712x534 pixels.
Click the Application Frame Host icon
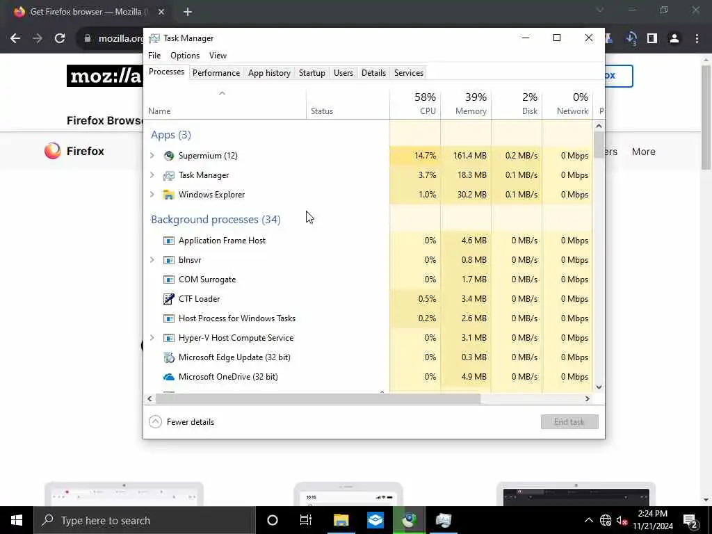coord(169,241)
